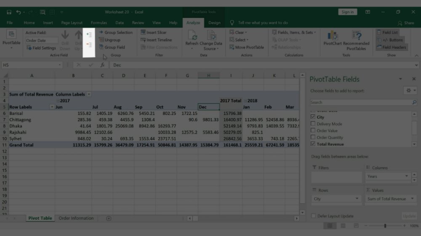Click Move PivotTable

click(246, 47)
